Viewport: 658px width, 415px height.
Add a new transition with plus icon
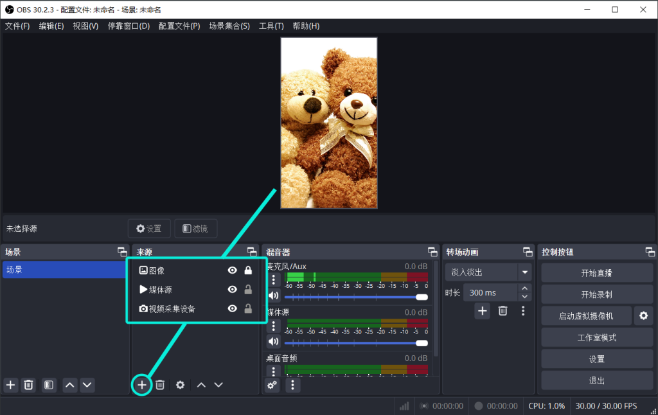click(x=482, y=311)
